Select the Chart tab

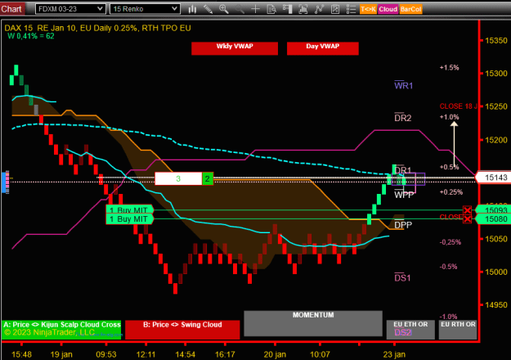click(x=11, y=9)
